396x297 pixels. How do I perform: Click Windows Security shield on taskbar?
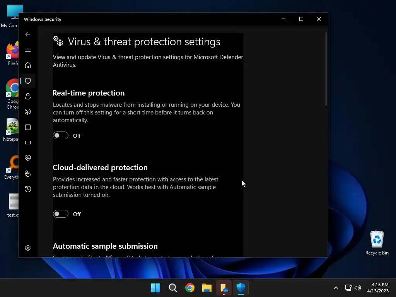point(241,288)
